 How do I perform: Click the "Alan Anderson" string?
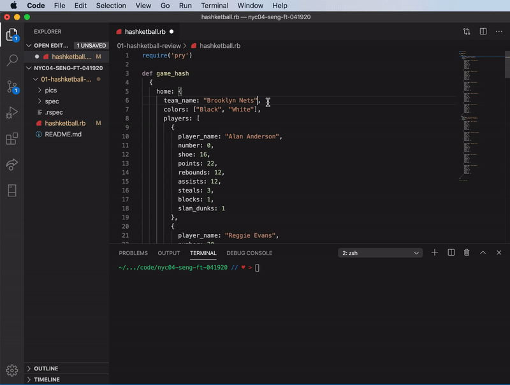[x=252, y=136]
